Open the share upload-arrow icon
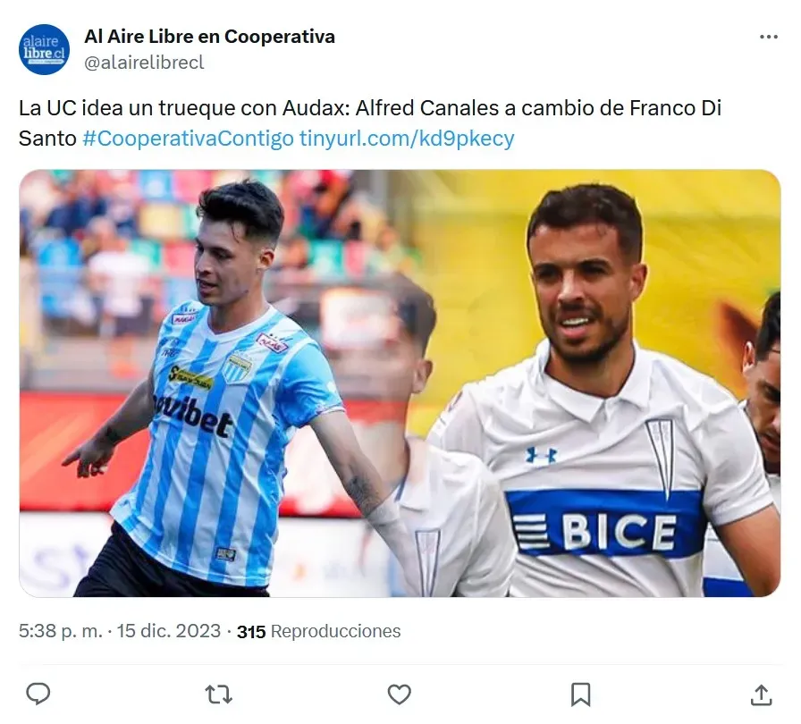Viewport: 801px width, 724px height. tap(761, 695)
